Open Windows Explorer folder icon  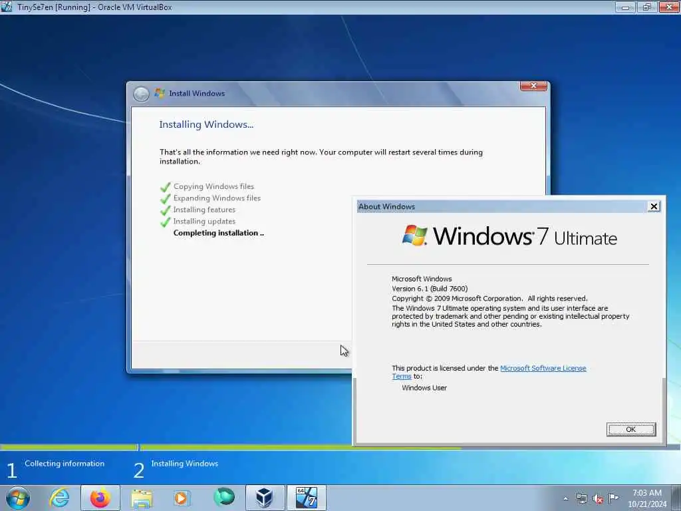coord(142,498)
